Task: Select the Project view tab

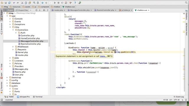Action: point(9,10)
